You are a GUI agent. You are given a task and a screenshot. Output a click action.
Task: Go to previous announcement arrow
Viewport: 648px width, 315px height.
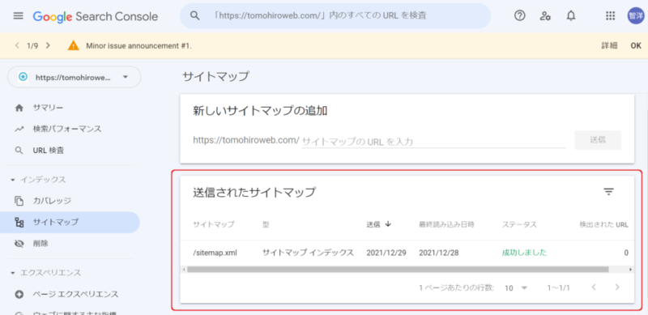coord(17,45)
